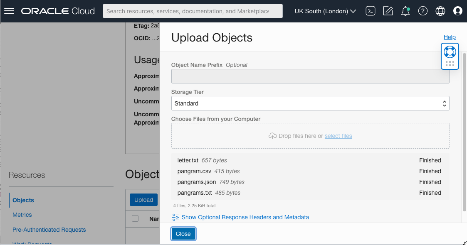The image size is (467, 245).
Task: Select Metrics in the Resources sidebar
Action: click(x=22, y=215)
